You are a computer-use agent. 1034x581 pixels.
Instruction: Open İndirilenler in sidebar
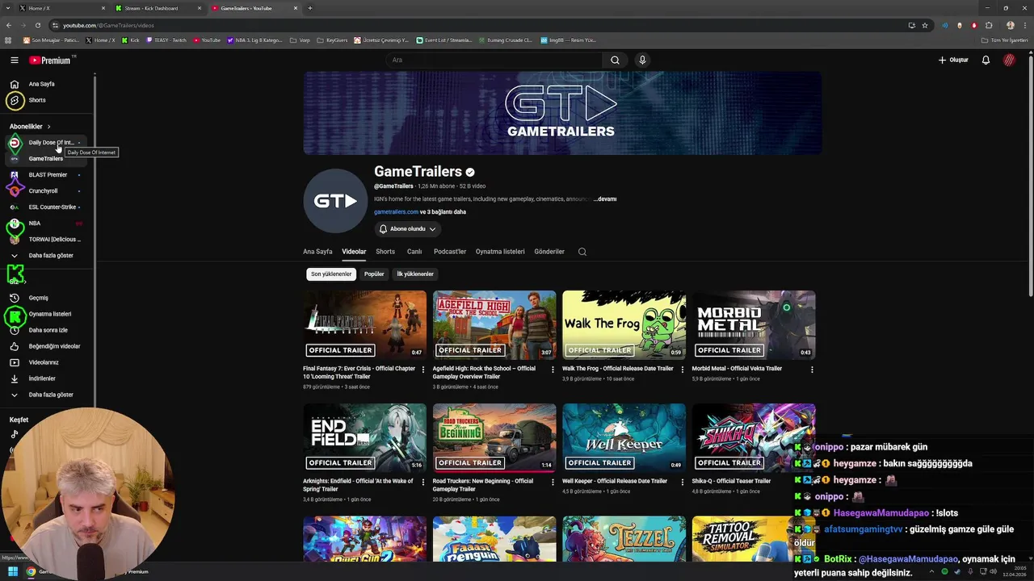[x=42, y=378]
